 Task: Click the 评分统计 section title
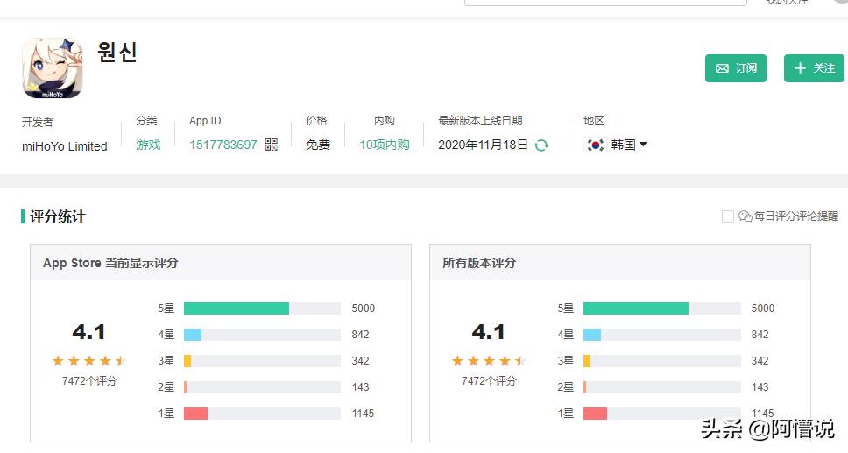point(57,216)
